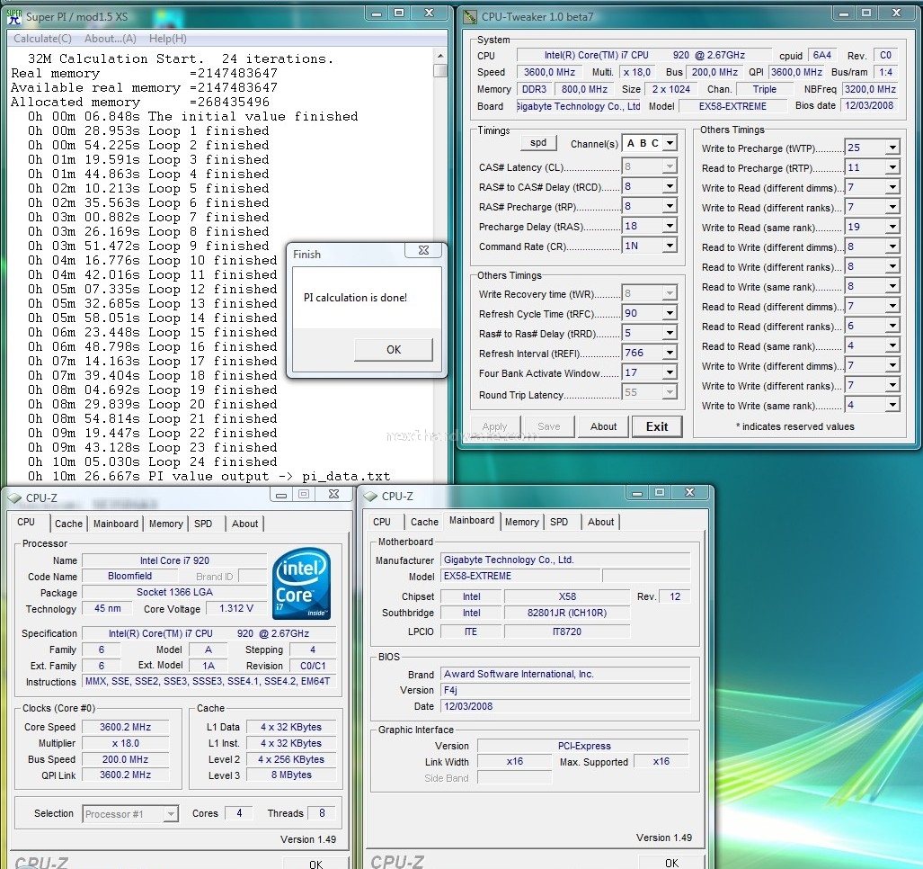Open the Help(H) menu in Super PI
Viewport: 923px width, 869px height.
(x=168, y=39)
